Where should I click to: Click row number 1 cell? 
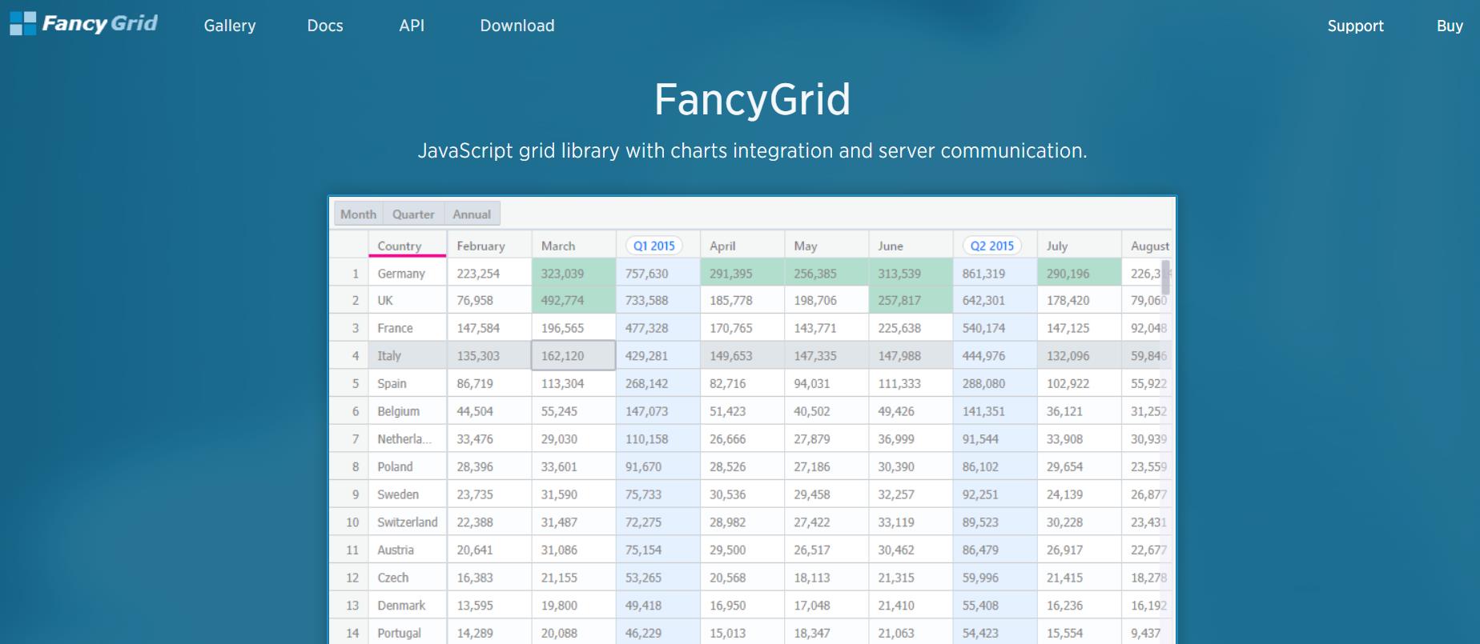click(x=349, y=274)
